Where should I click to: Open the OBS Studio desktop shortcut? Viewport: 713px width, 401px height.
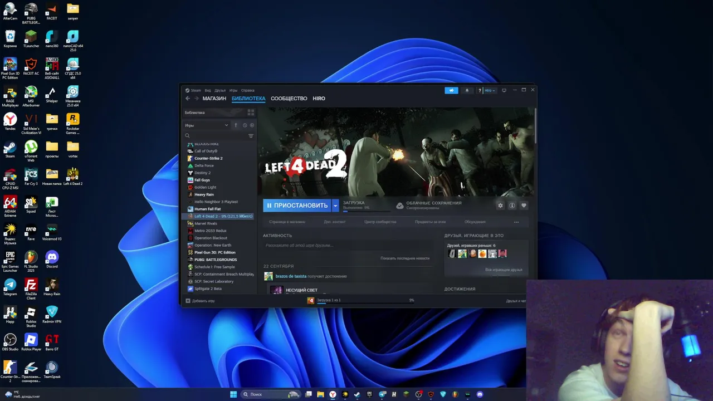point(10,343)
